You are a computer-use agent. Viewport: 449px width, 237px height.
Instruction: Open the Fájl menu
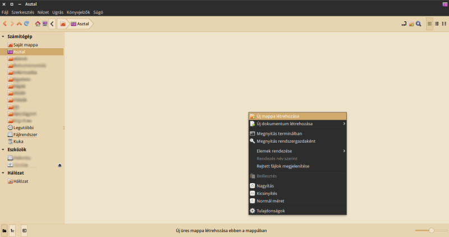pyautogui.click(x=5, y=12)
